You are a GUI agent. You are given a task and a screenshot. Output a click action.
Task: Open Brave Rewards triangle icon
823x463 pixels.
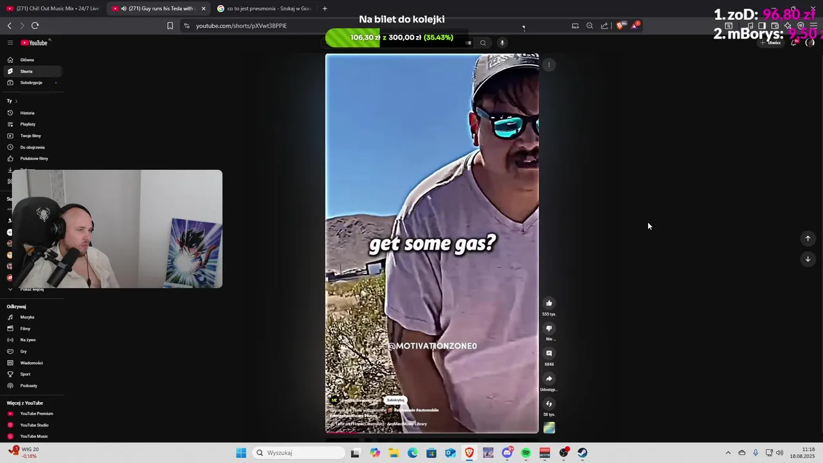(x=635, y=26)
